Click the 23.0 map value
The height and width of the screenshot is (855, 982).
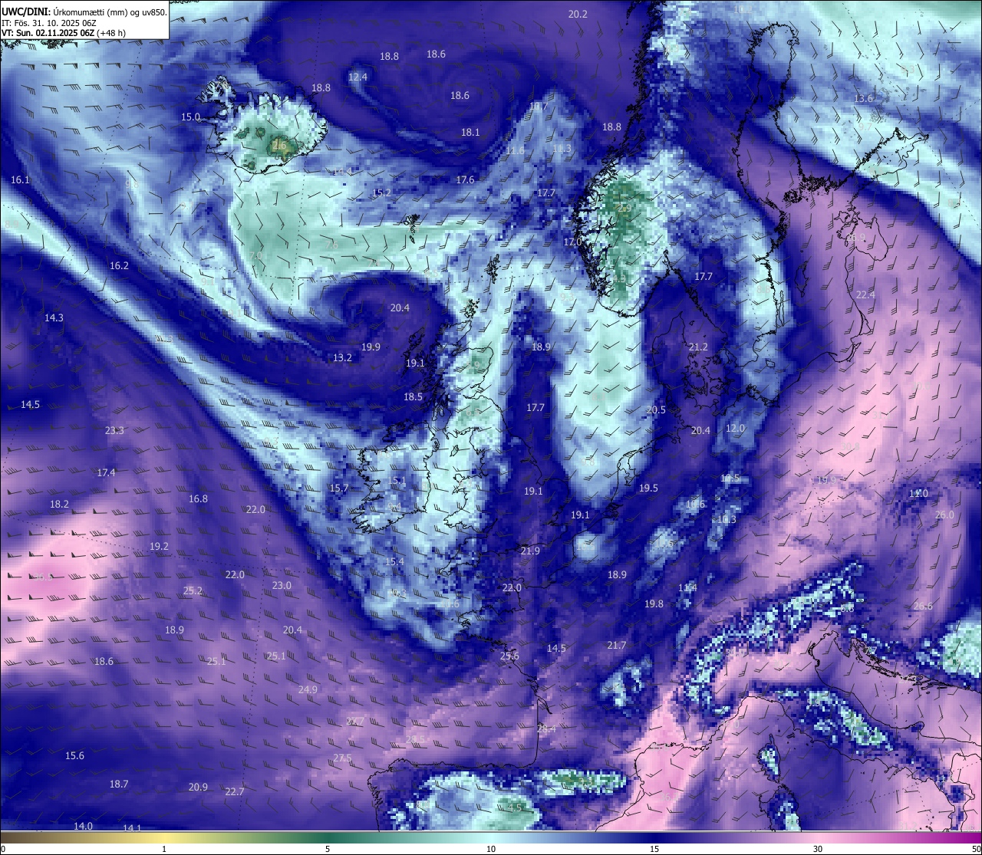(x=282, y=586)
